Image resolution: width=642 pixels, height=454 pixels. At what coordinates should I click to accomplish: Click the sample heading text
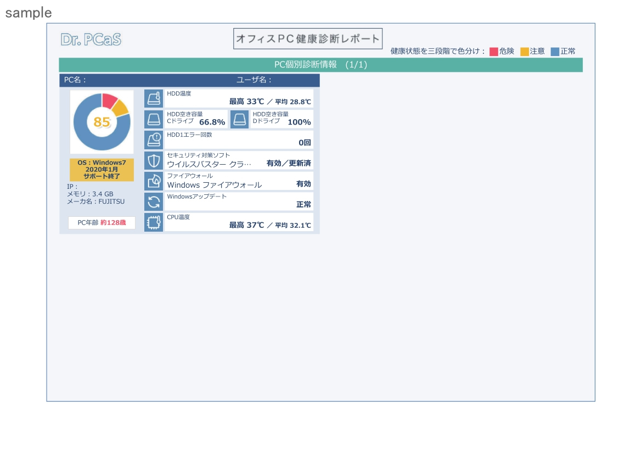(29, 13)
